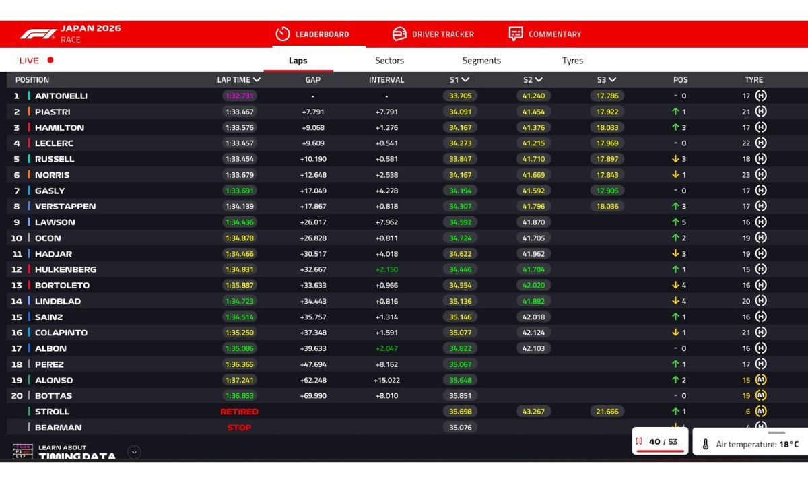Screen dimensions: 808x491
Task: Open the Segments tab
Action: pyautogui.click(x=481, y=61)
